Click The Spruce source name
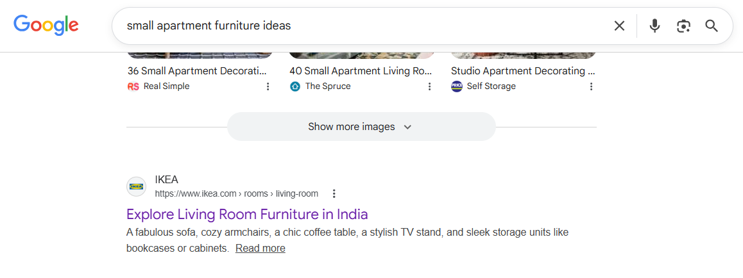The height and width of the screenshot is (278, 743). tap(328, 86)
